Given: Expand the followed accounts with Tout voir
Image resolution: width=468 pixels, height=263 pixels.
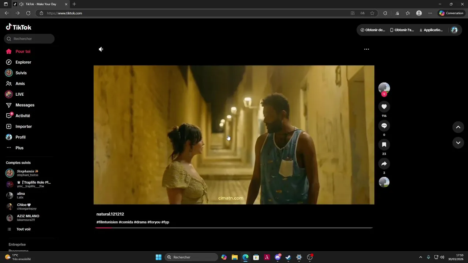Looking at the screenshot, I should [23, 229].
